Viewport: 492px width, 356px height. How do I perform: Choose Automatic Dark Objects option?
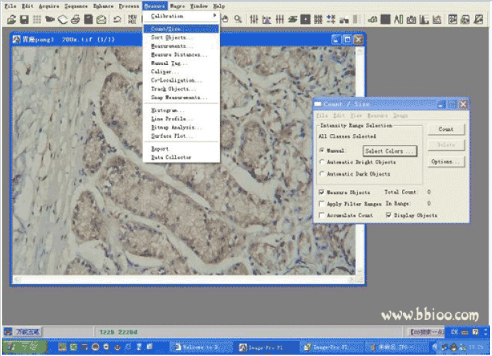point(321,174)
